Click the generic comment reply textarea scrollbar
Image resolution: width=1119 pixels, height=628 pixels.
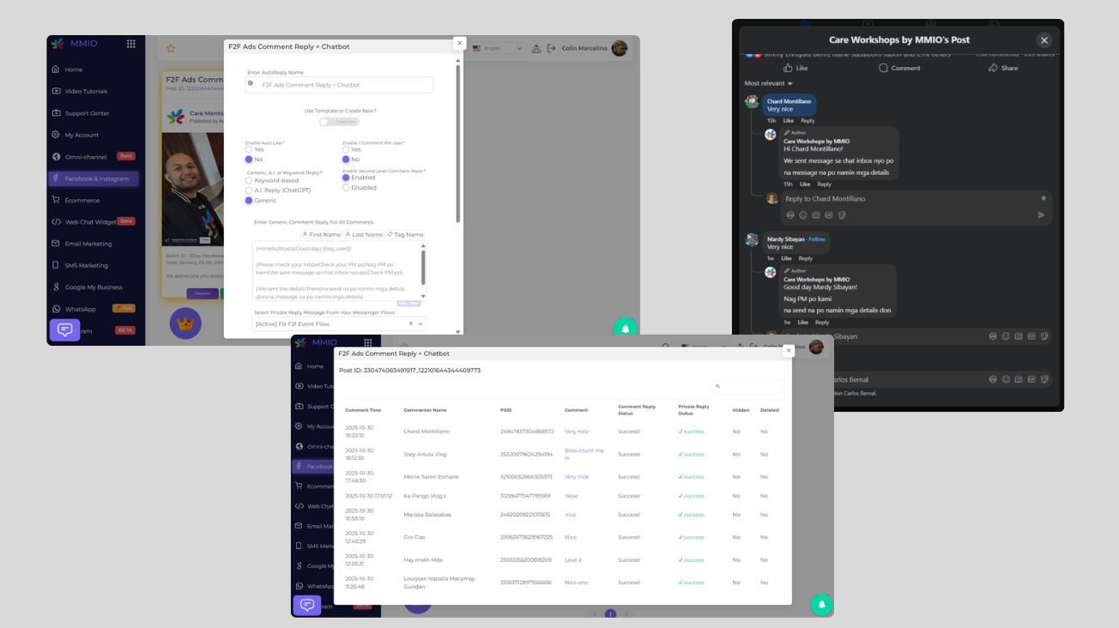coord(423,267)
